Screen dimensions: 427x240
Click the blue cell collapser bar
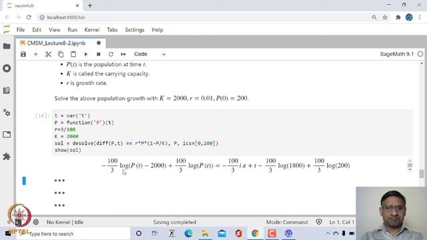click(24, 181)
